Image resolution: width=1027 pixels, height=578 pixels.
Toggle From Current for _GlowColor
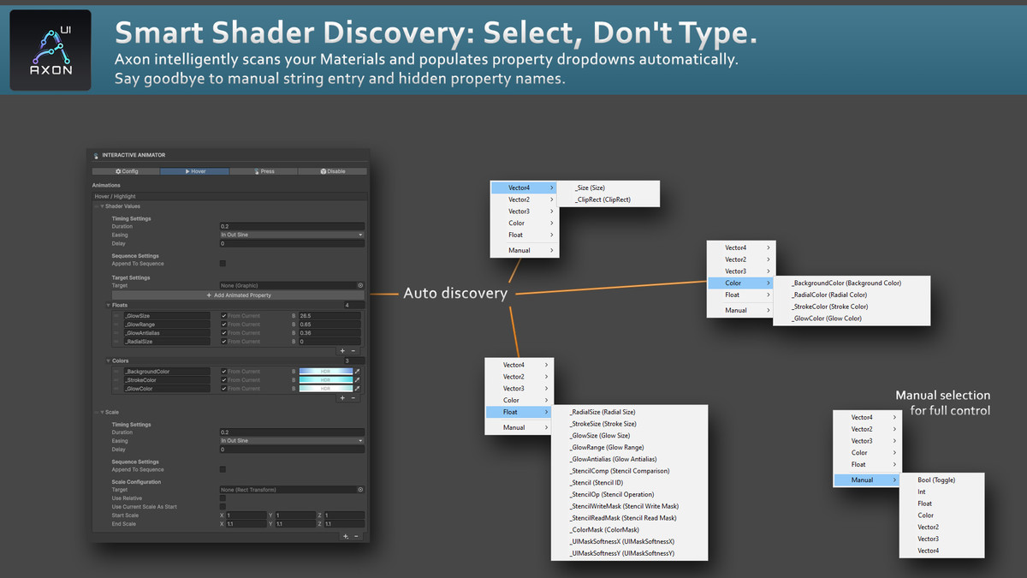point(224,389)
